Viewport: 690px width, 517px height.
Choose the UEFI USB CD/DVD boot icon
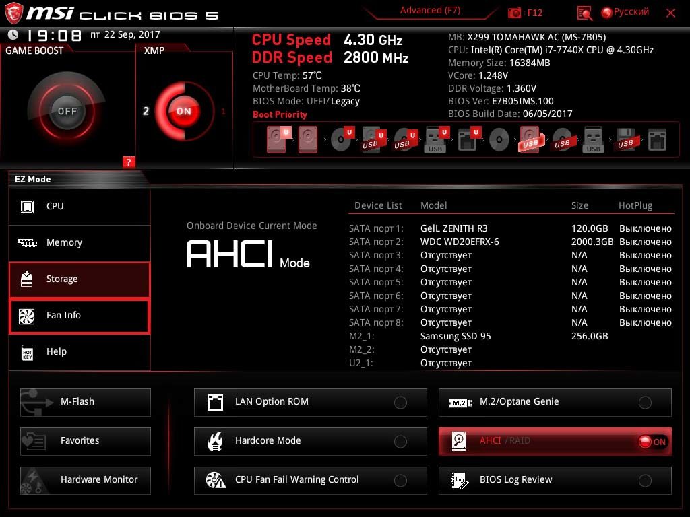click(405, 139)
